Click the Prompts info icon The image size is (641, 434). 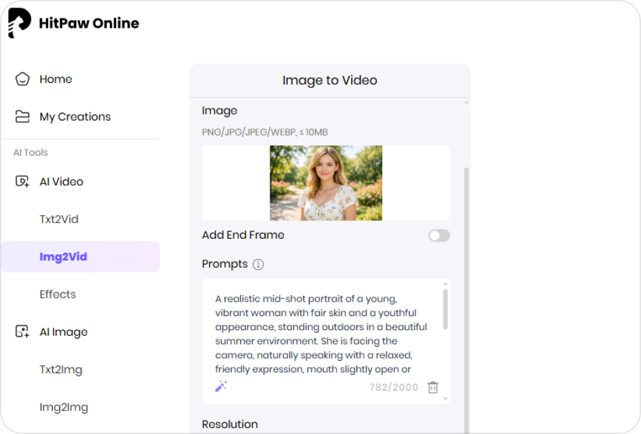pos(258,264)
